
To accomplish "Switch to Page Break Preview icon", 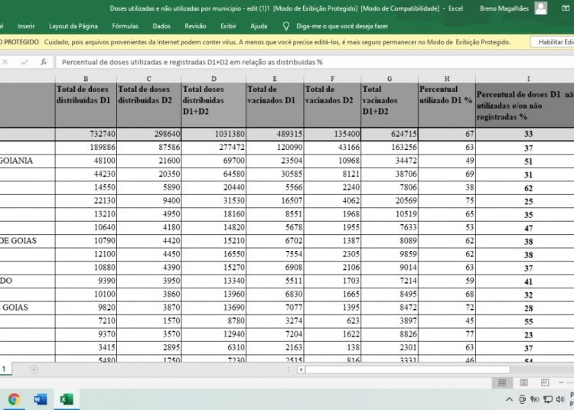I will pyautogui.click(x=545, y=382).
